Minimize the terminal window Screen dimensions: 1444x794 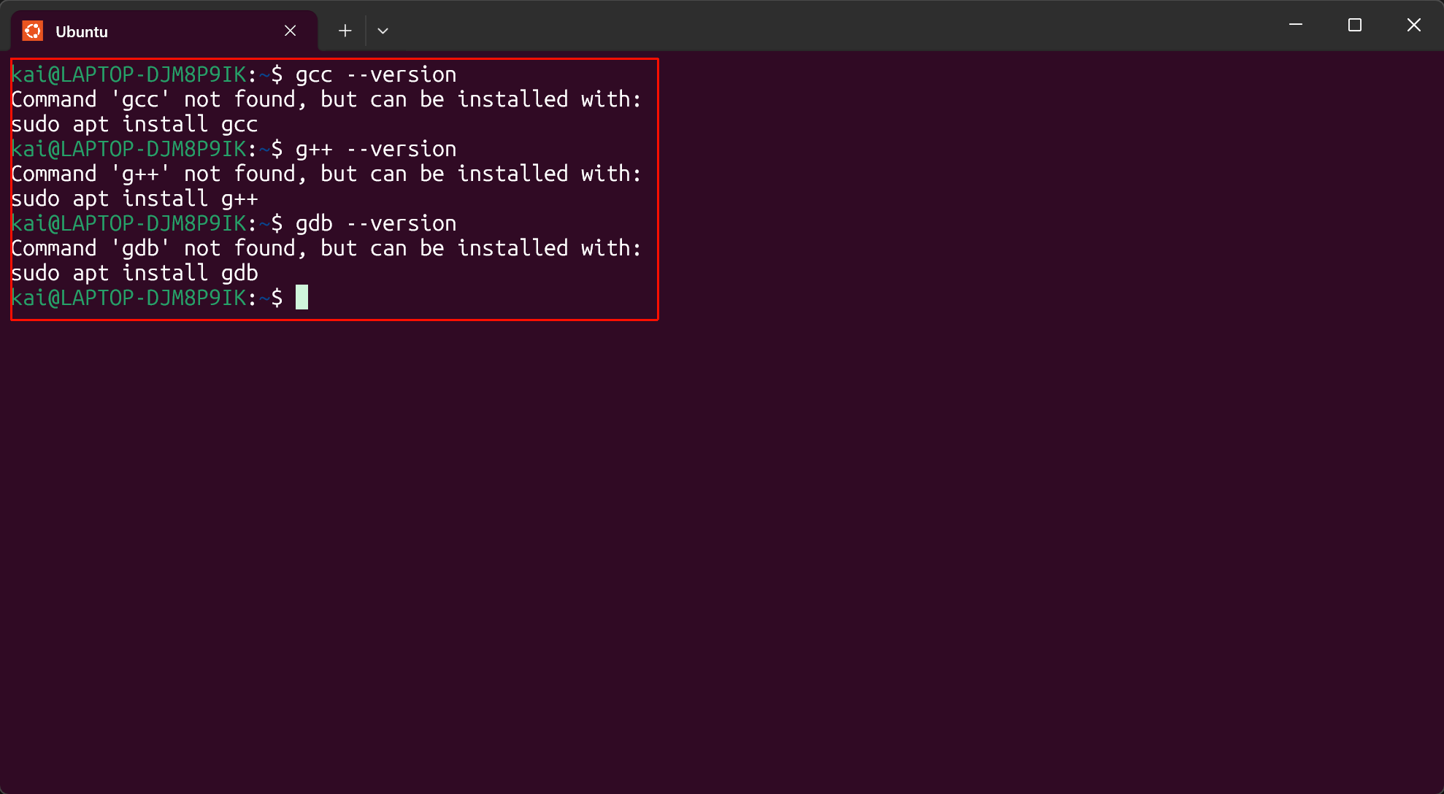pos(1296,25)
